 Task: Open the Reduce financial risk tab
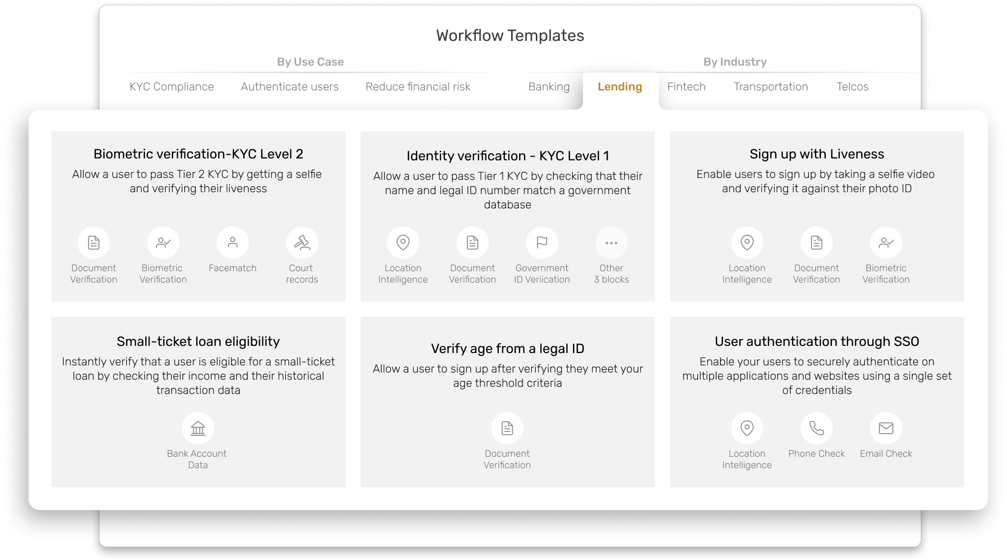[x=418, y=87]
